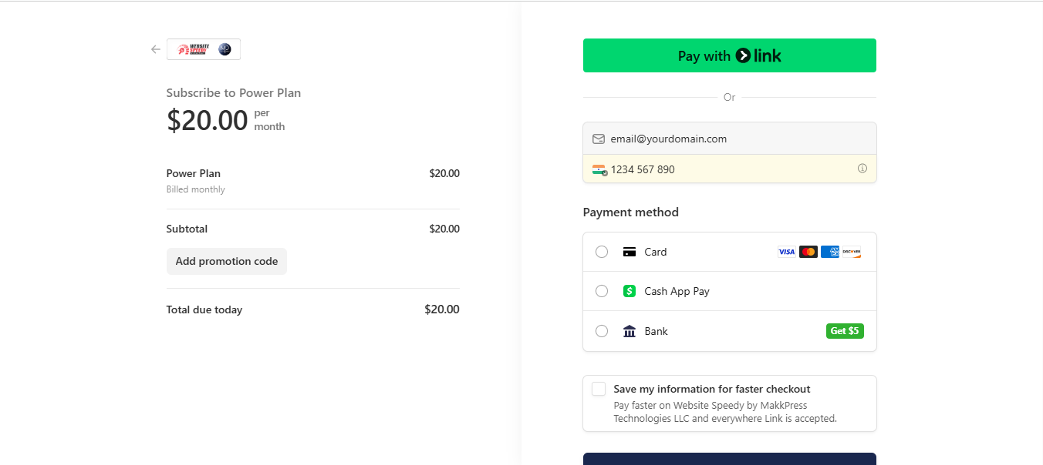The image size is (1043, 465).
Task: Select the Cash App Pay radio button
Action: [602, 291]
